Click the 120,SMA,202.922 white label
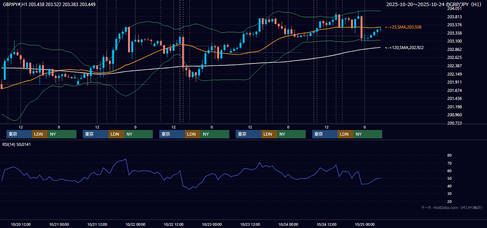The width and height of the screenshot is (487, 228). tap(404, 47)
